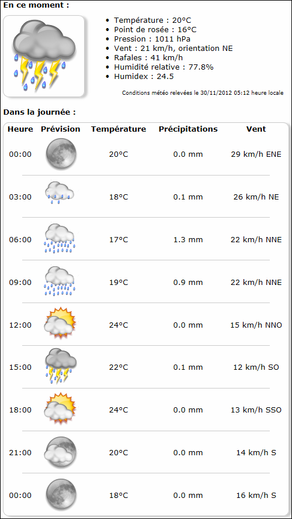
Task: Click the heavy rain icon at 06:00
Action: click(x=60, y=238)
